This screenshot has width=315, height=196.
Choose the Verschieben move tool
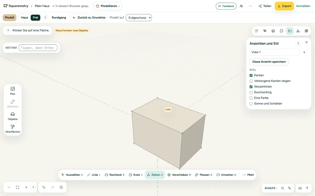point(179,175)
